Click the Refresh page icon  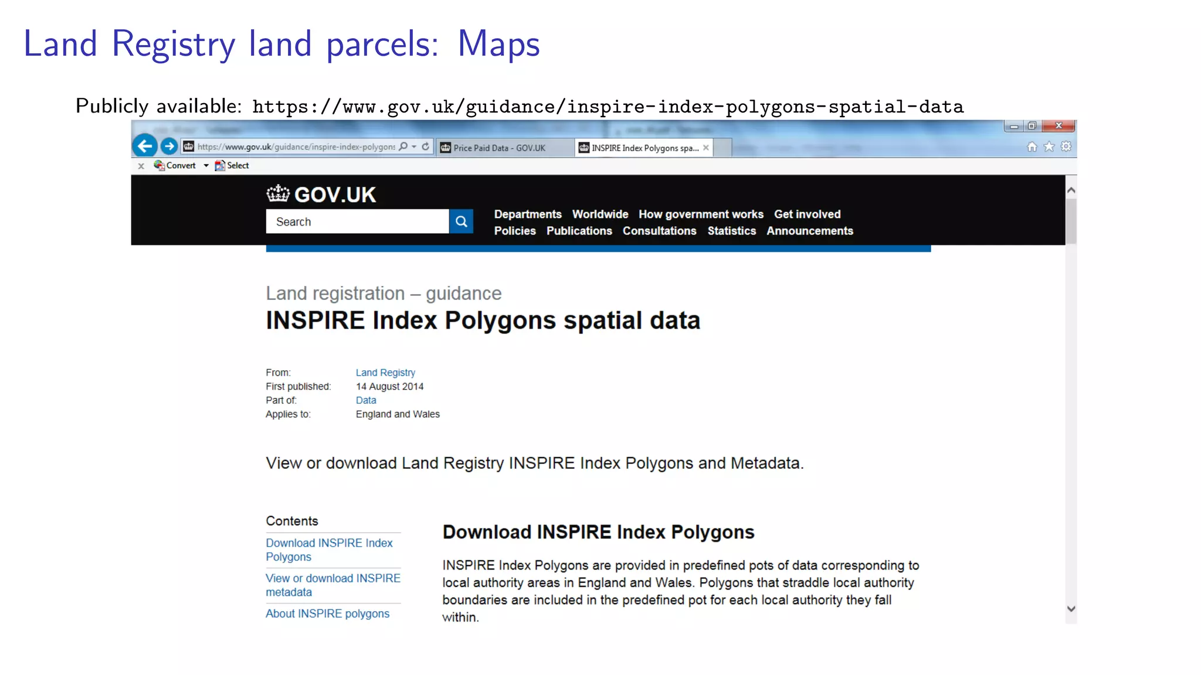(x=426, y=146)
